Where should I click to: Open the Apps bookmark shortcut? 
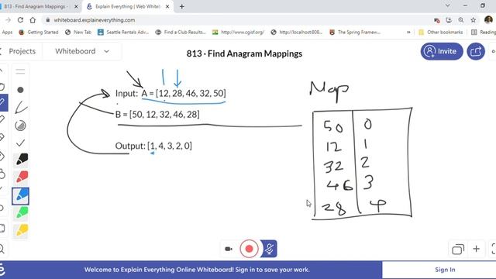coord(6,33)
